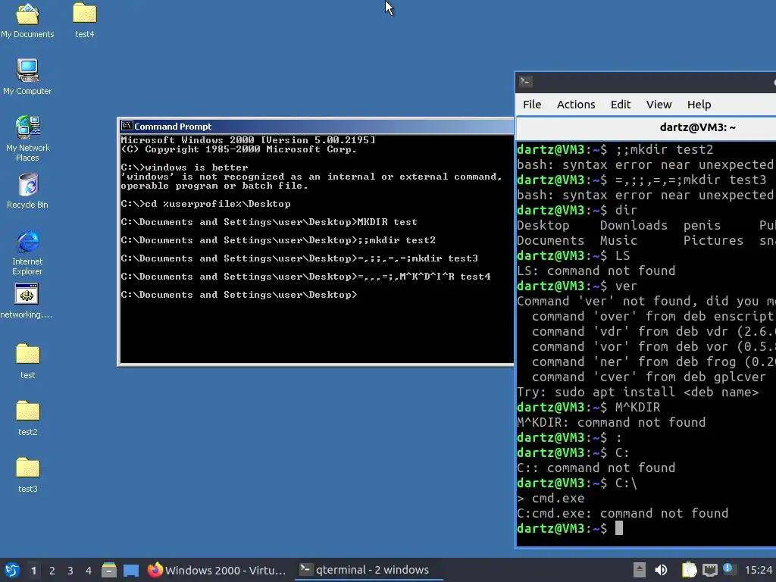The width and height of the screenshot is (776, 582).
Task: Click the volume speaker tray icon
Action: point(661,570)
